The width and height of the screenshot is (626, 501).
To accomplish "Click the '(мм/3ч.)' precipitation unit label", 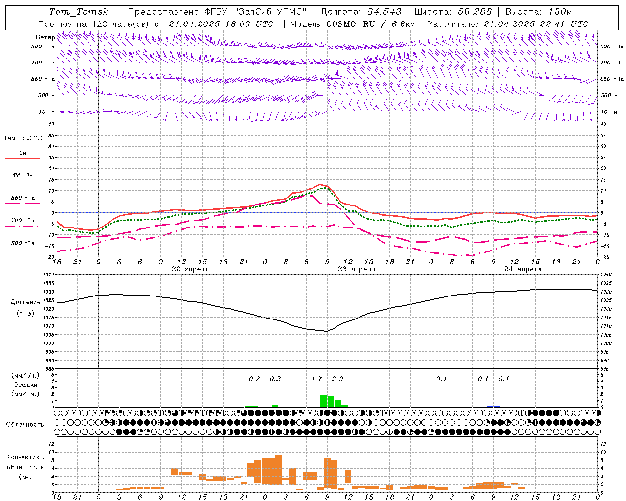I will pos(25,375).
